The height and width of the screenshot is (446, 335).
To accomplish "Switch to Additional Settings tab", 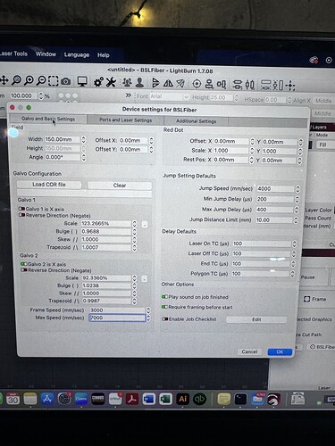I will click(196, 121).
